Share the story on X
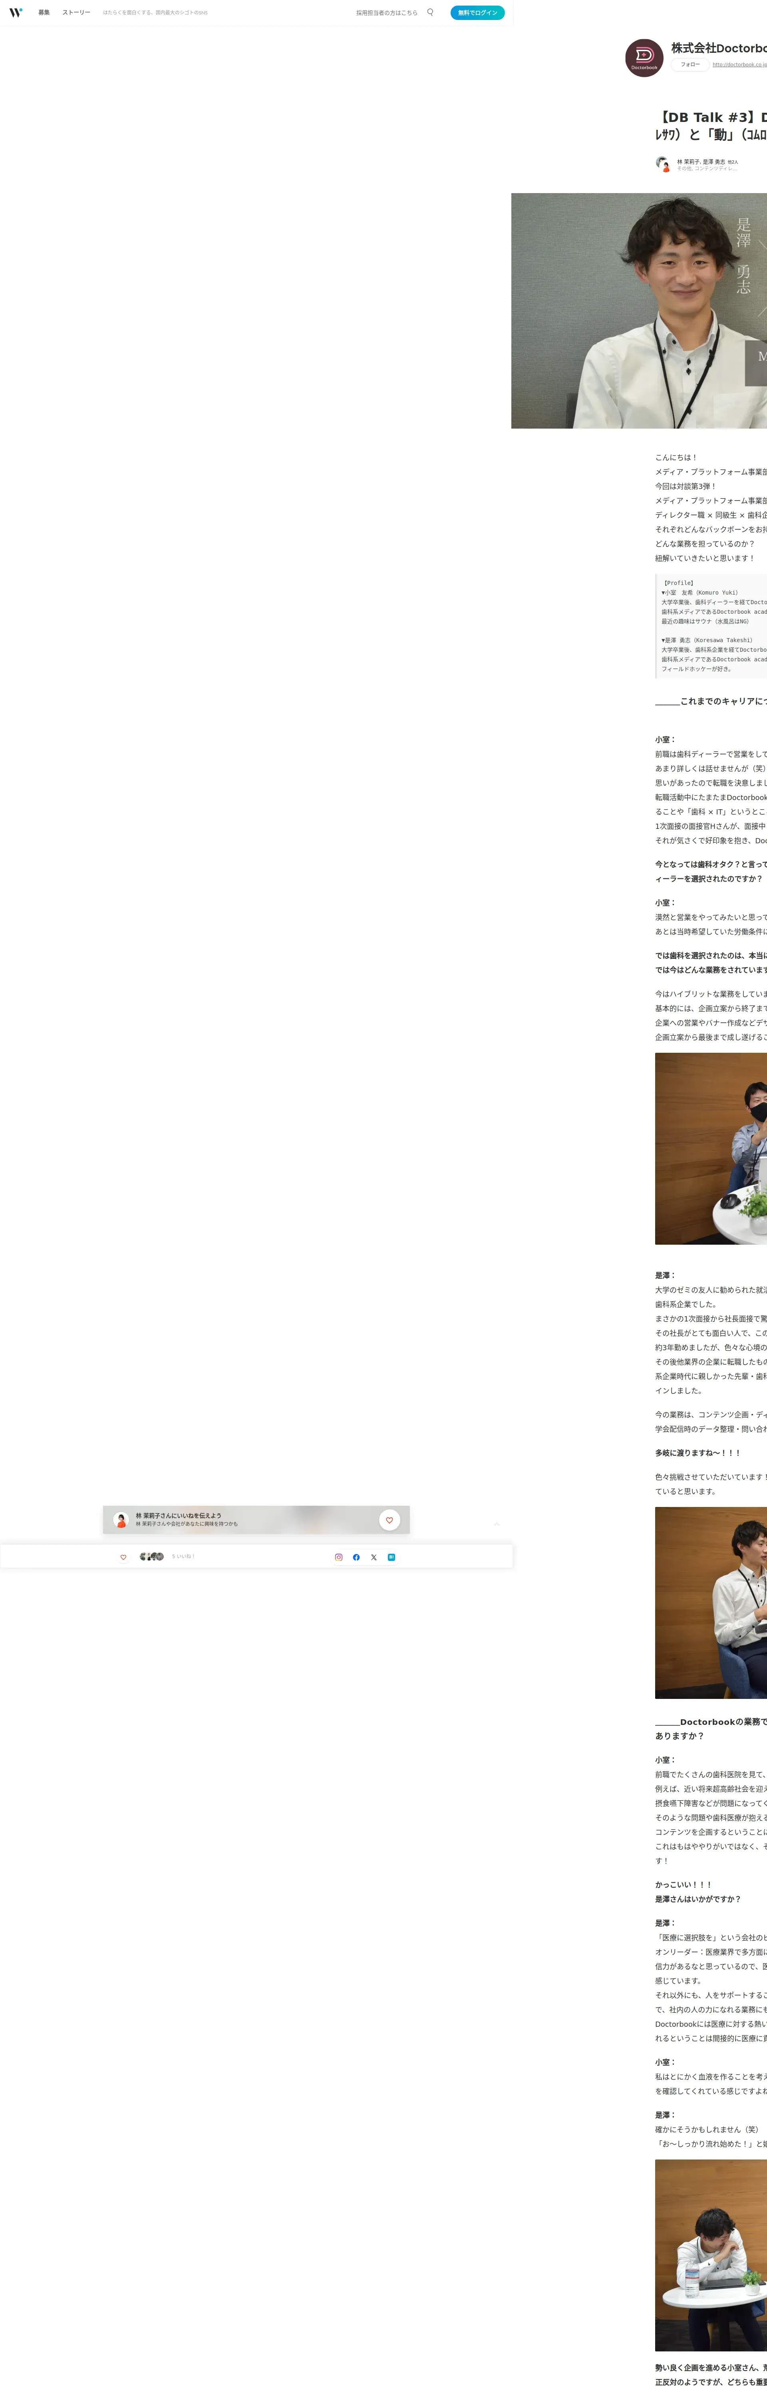The height and width of the screenshot is (2399, 767). (374, 1557)
